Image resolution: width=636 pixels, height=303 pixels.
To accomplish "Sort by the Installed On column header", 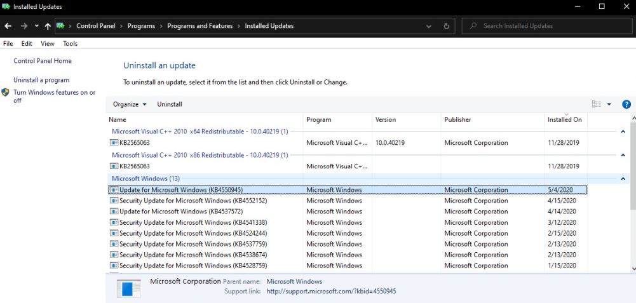I will pyautogui.click(x=565, y=119).
